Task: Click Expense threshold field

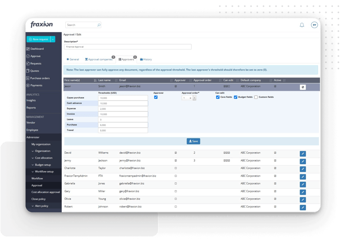Action: [x=123, y=109]
